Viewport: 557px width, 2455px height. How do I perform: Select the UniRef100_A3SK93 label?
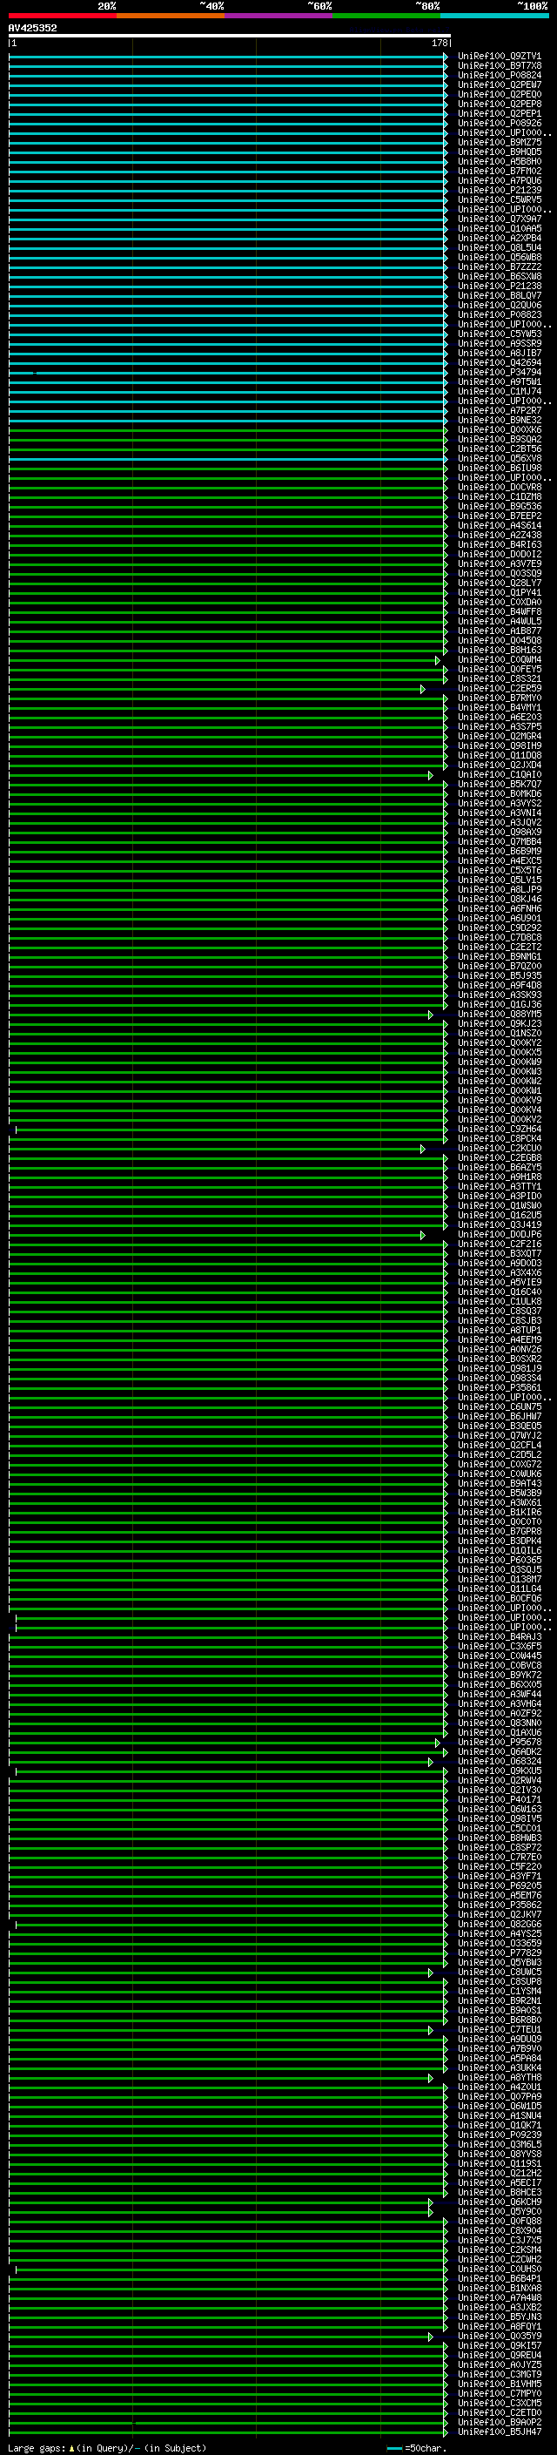(500, 995)
